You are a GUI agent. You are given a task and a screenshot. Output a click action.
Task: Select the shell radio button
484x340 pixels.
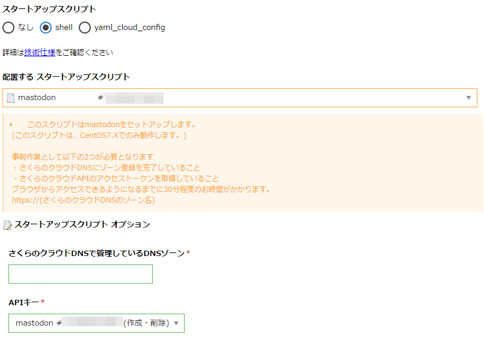pyautogui.click(x=46, y=28)
